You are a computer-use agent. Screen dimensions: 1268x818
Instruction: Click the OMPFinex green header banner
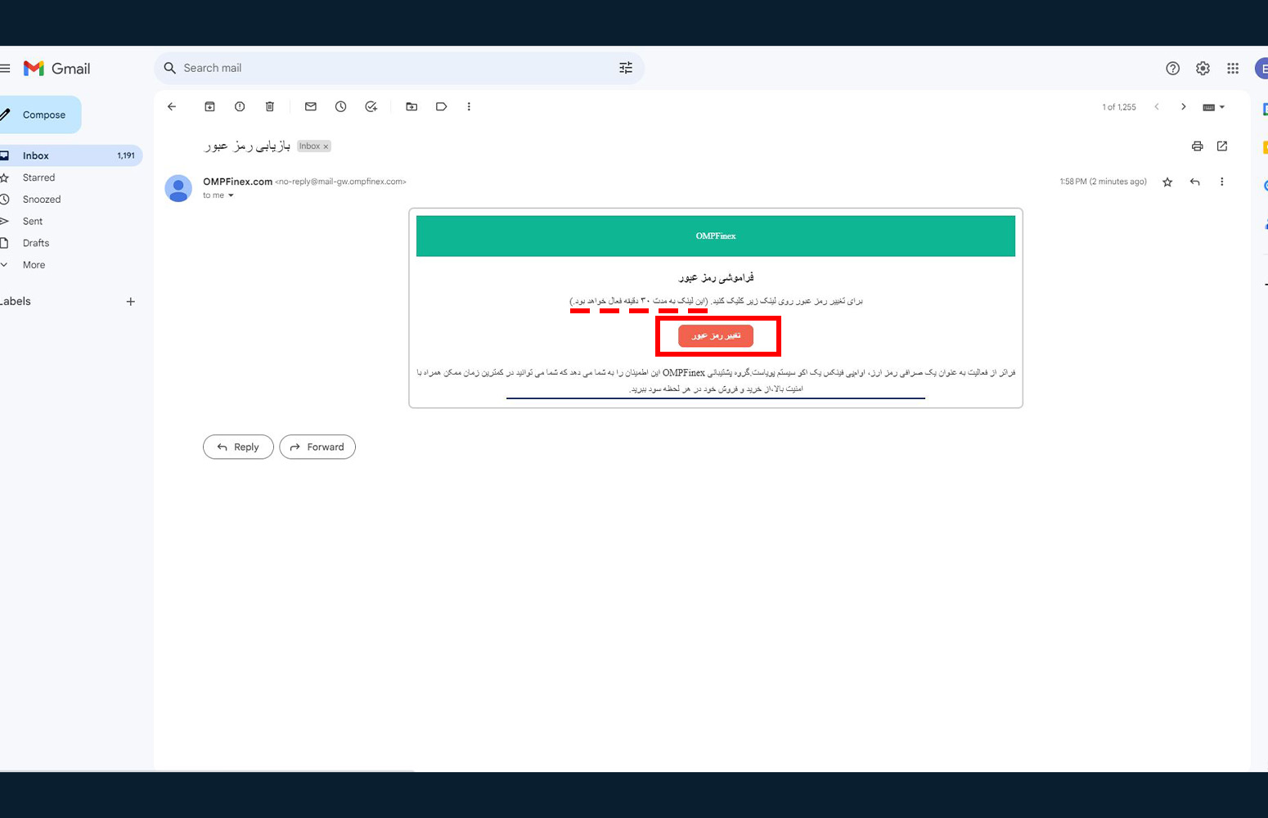point(716,236)
